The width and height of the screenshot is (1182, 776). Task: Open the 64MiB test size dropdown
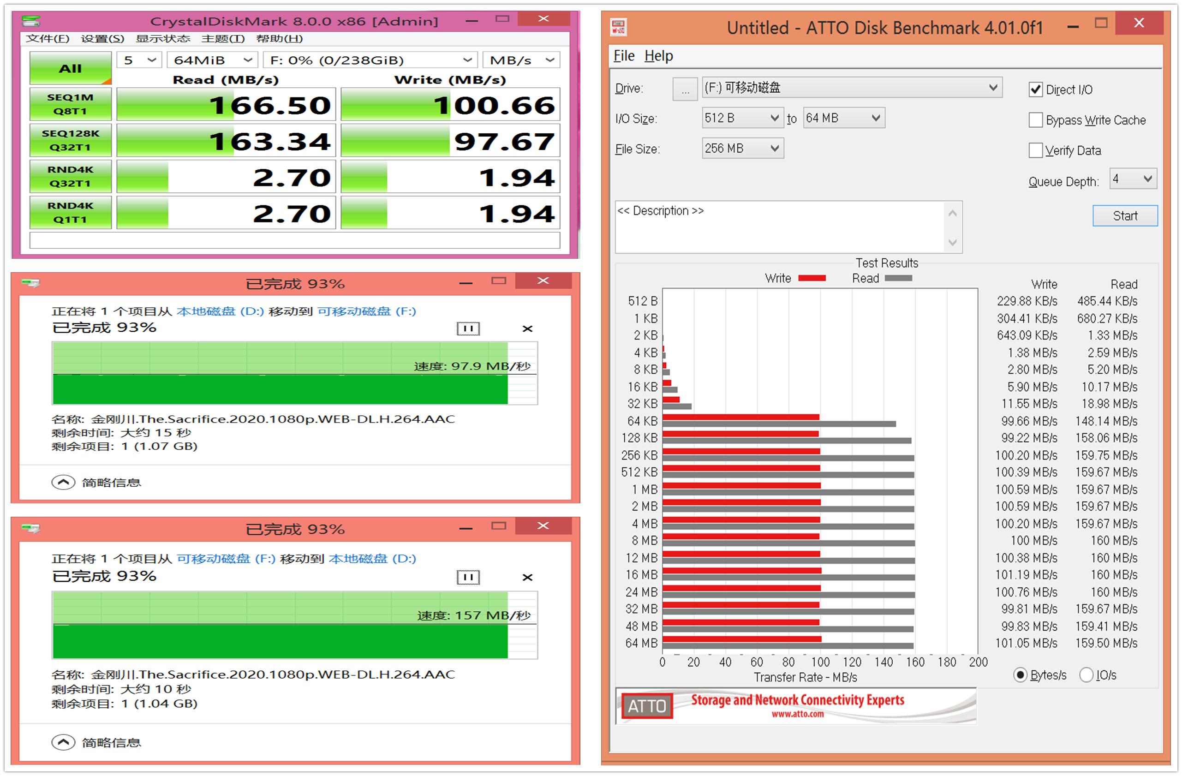[212, 60]
